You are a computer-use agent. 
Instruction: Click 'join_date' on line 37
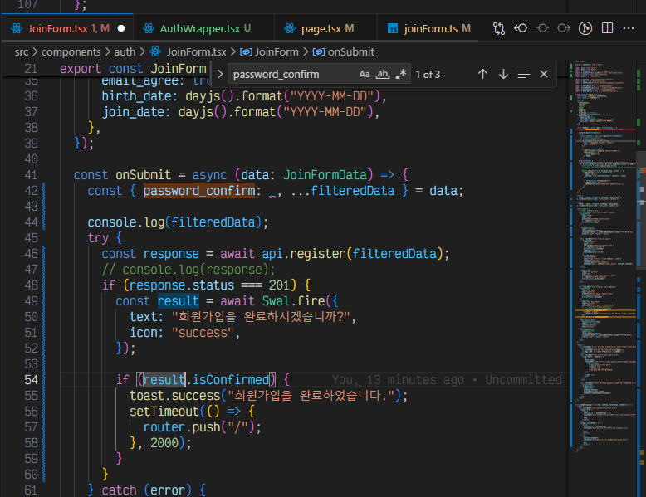pos(133,112)
